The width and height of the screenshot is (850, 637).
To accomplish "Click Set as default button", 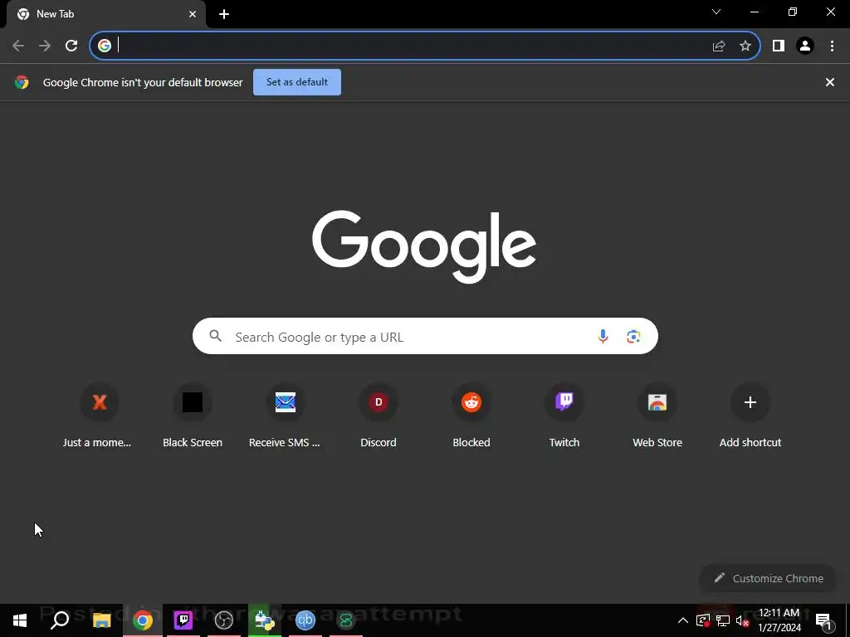I will (297, 82).
